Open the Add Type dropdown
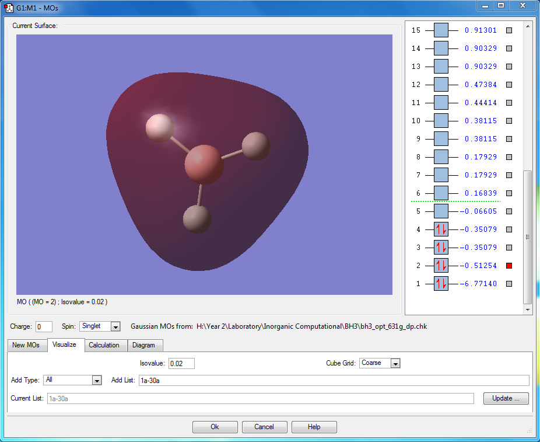Screen dimensions: 540x442 [97, 380]
